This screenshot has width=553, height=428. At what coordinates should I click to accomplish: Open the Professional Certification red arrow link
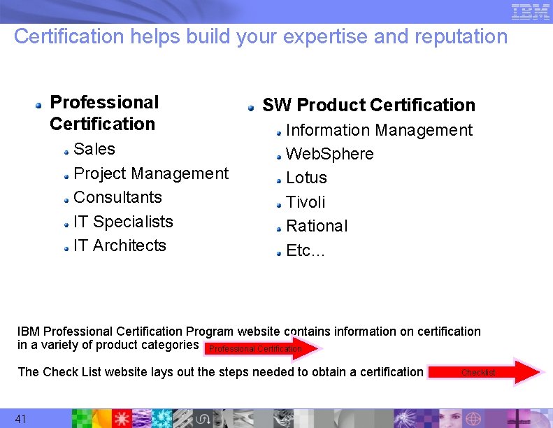point(262,348)
